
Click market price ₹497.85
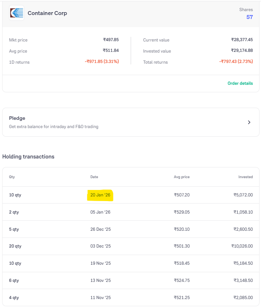[111, 40]
